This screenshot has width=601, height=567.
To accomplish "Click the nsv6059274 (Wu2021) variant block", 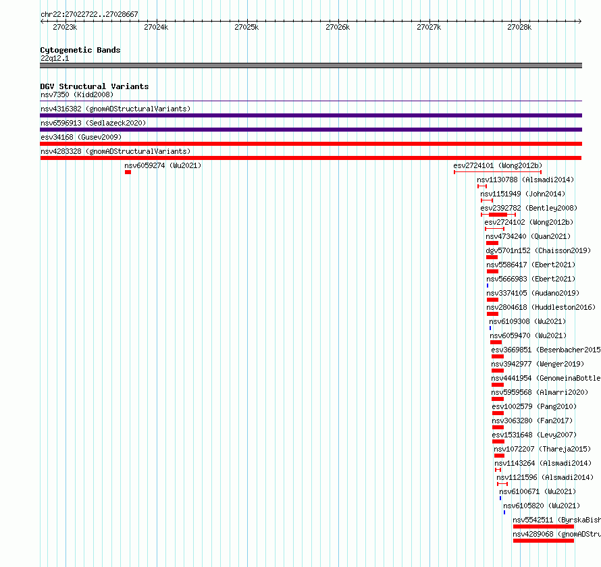I will pos(128,172).
